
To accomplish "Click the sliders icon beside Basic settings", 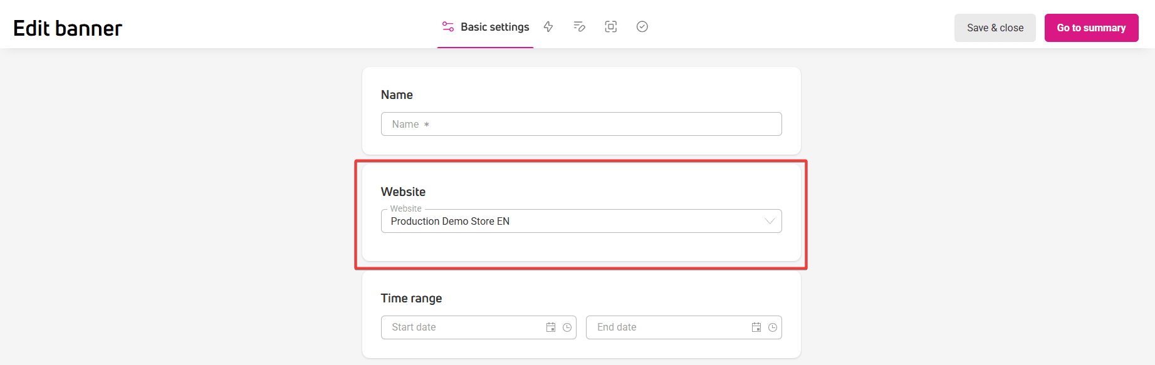I will point(448,27).
